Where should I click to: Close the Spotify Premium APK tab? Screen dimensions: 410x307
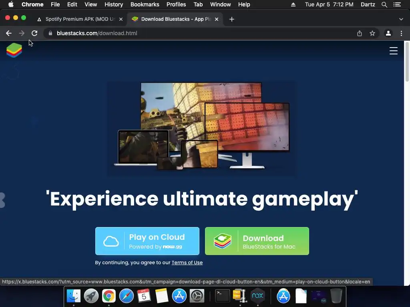[121, 19]
